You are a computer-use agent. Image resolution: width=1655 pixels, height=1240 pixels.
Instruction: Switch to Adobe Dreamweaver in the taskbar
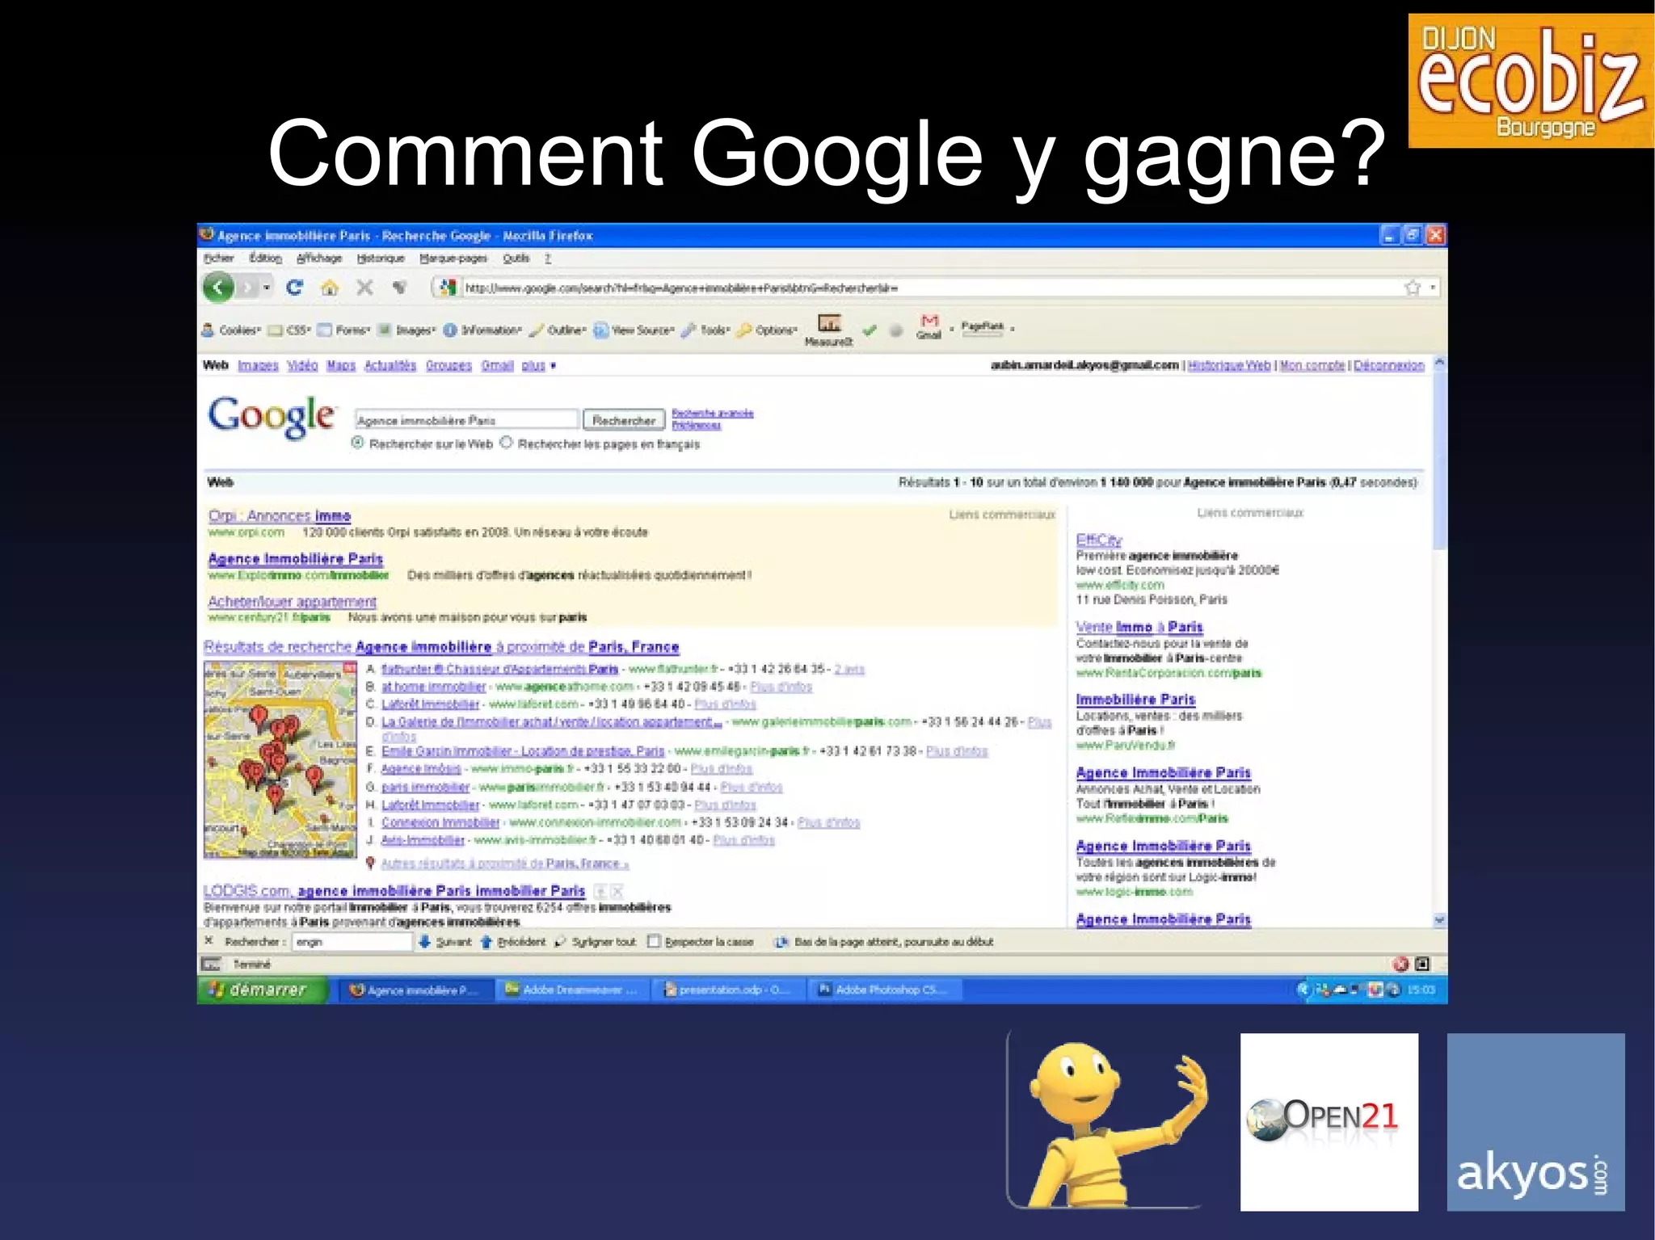click(572, 990)
